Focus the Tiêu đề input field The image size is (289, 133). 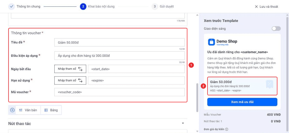click(120, 42)
